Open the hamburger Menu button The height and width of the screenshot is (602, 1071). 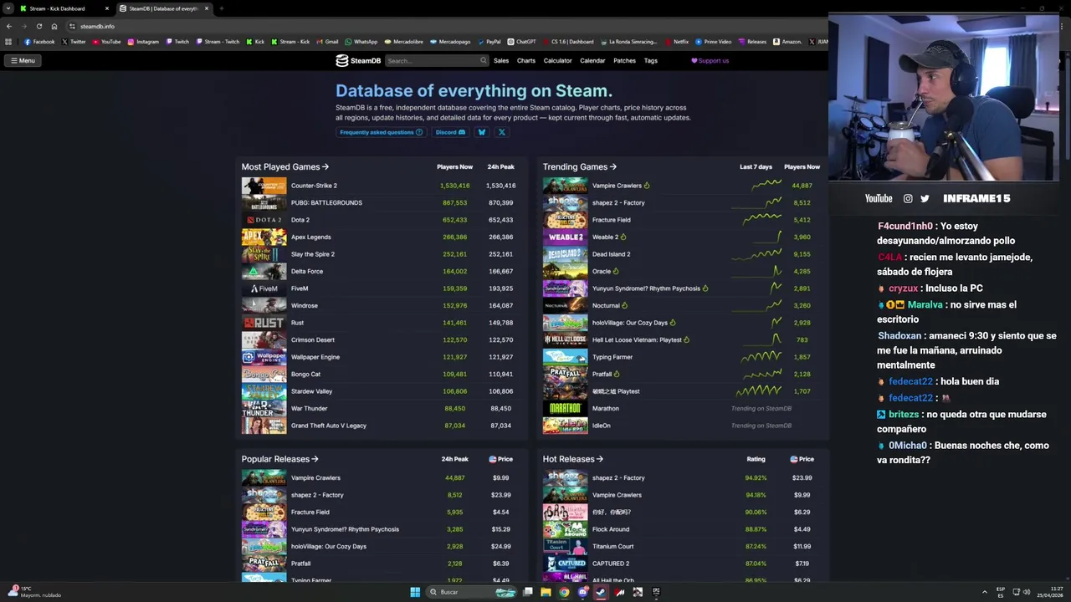pyautogui.click(x=23, y=60)
